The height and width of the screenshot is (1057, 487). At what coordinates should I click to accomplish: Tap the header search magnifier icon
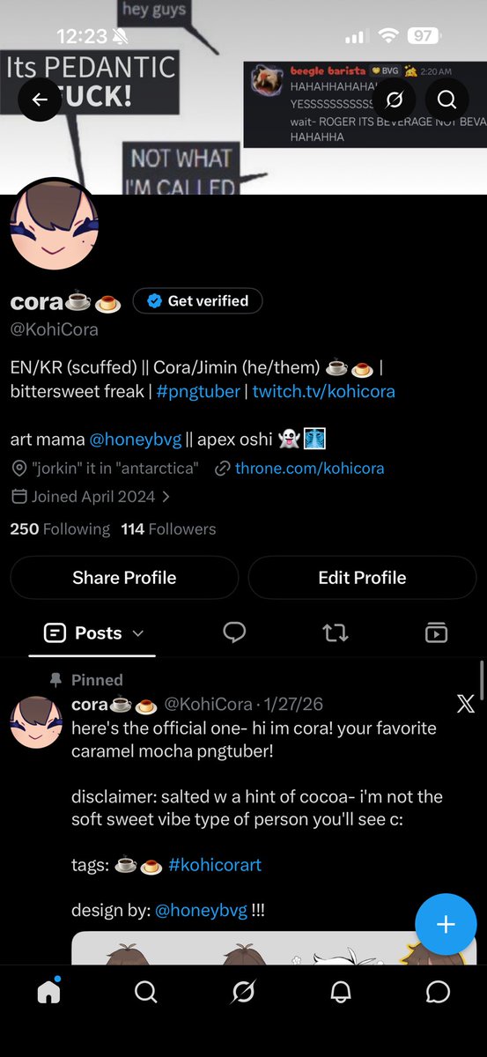tap(446, 99)
